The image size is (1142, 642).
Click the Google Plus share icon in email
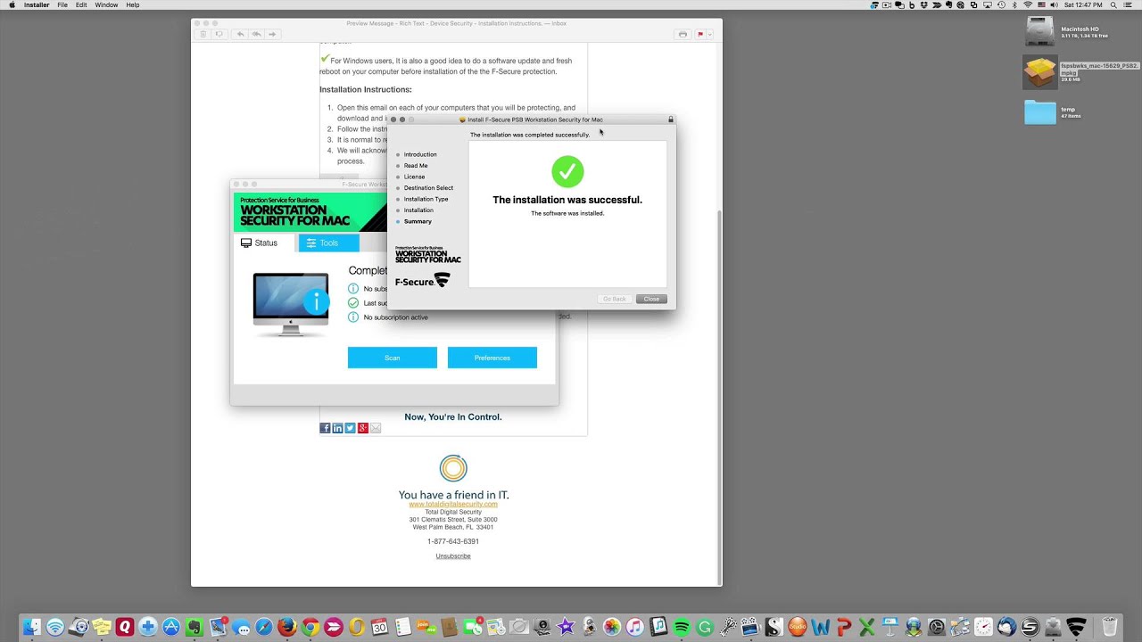point(363,428)
